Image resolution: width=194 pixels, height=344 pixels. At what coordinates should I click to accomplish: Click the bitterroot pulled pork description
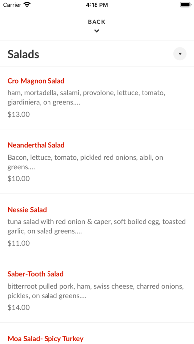pyautogui.click(x=96, y=291)
